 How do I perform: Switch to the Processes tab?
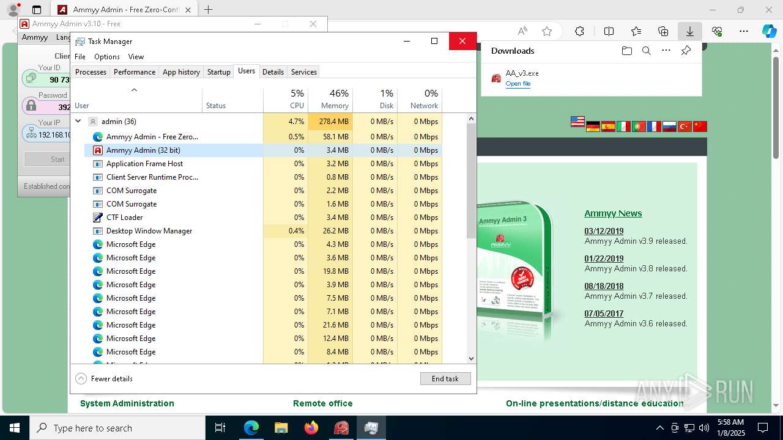(91, 71)
